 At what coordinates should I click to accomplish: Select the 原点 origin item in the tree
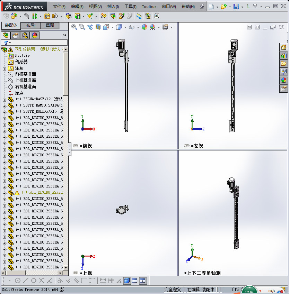19,93
